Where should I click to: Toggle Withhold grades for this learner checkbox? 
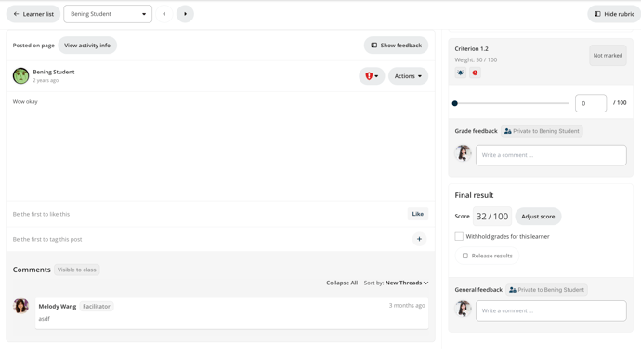459,236
